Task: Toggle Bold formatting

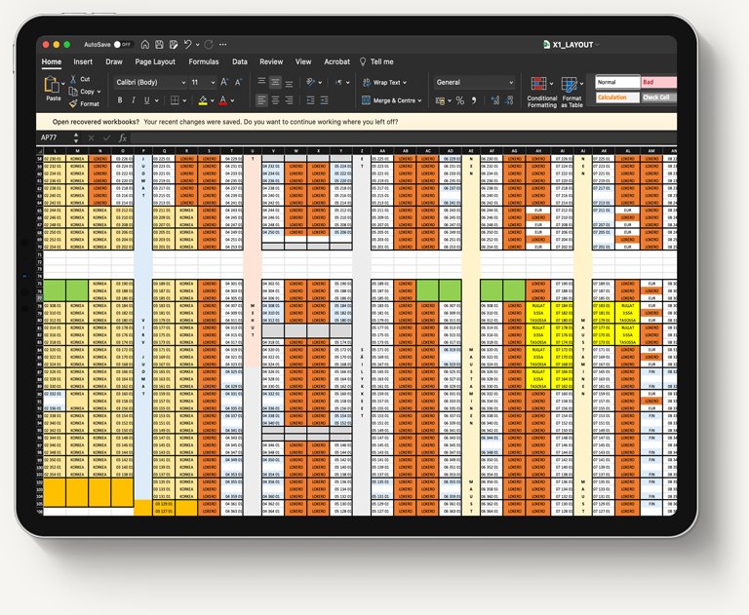Action: click(120, 100)
